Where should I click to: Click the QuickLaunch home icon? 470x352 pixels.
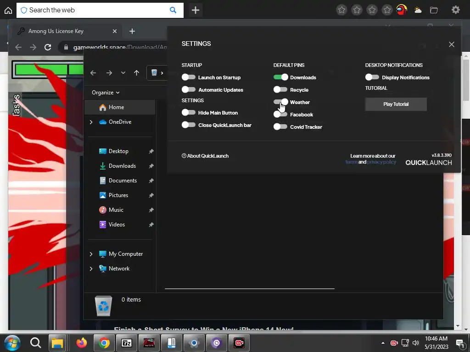8,11
